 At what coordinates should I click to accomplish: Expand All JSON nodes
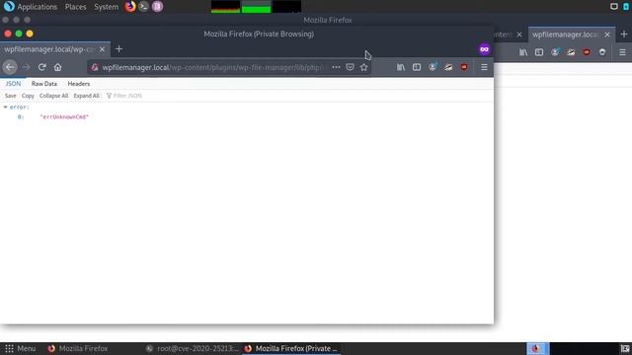click(x=86, y=96)
